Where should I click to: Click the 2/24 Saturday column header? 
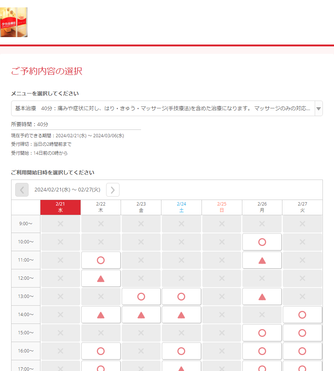click(181, 207)
